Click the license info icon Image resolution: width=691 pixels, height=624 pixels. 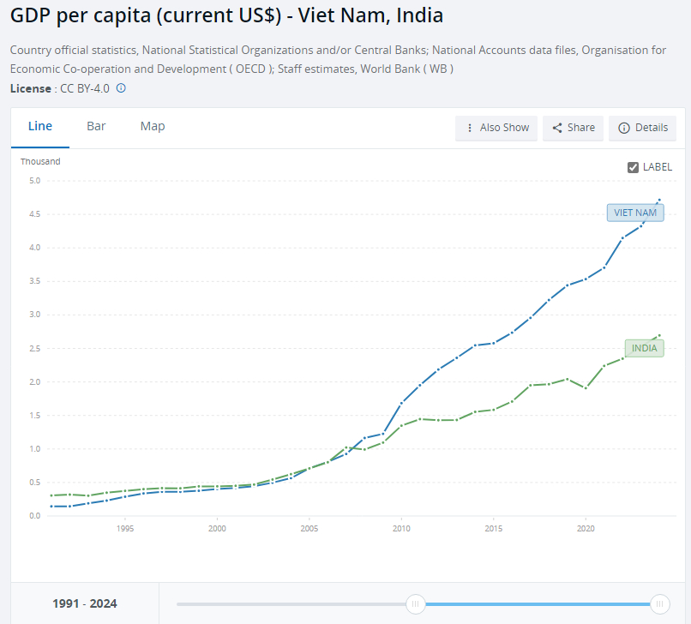(121, 88)
